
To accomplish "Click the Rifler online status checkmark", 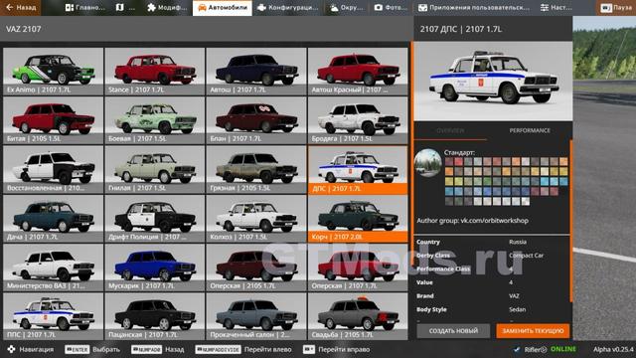I will (517, 349).
